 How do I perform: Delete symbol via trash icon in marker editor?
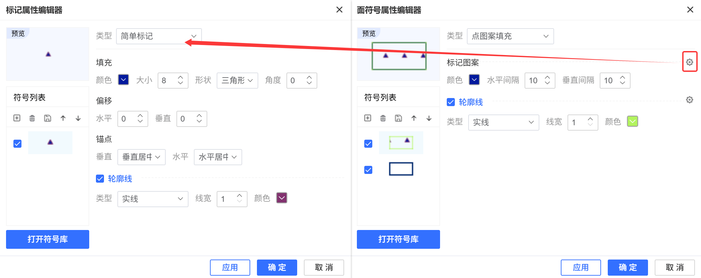pos(32,118)
